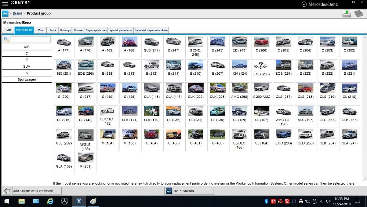Filter by SUV category in sidebar

coord(27,67)
